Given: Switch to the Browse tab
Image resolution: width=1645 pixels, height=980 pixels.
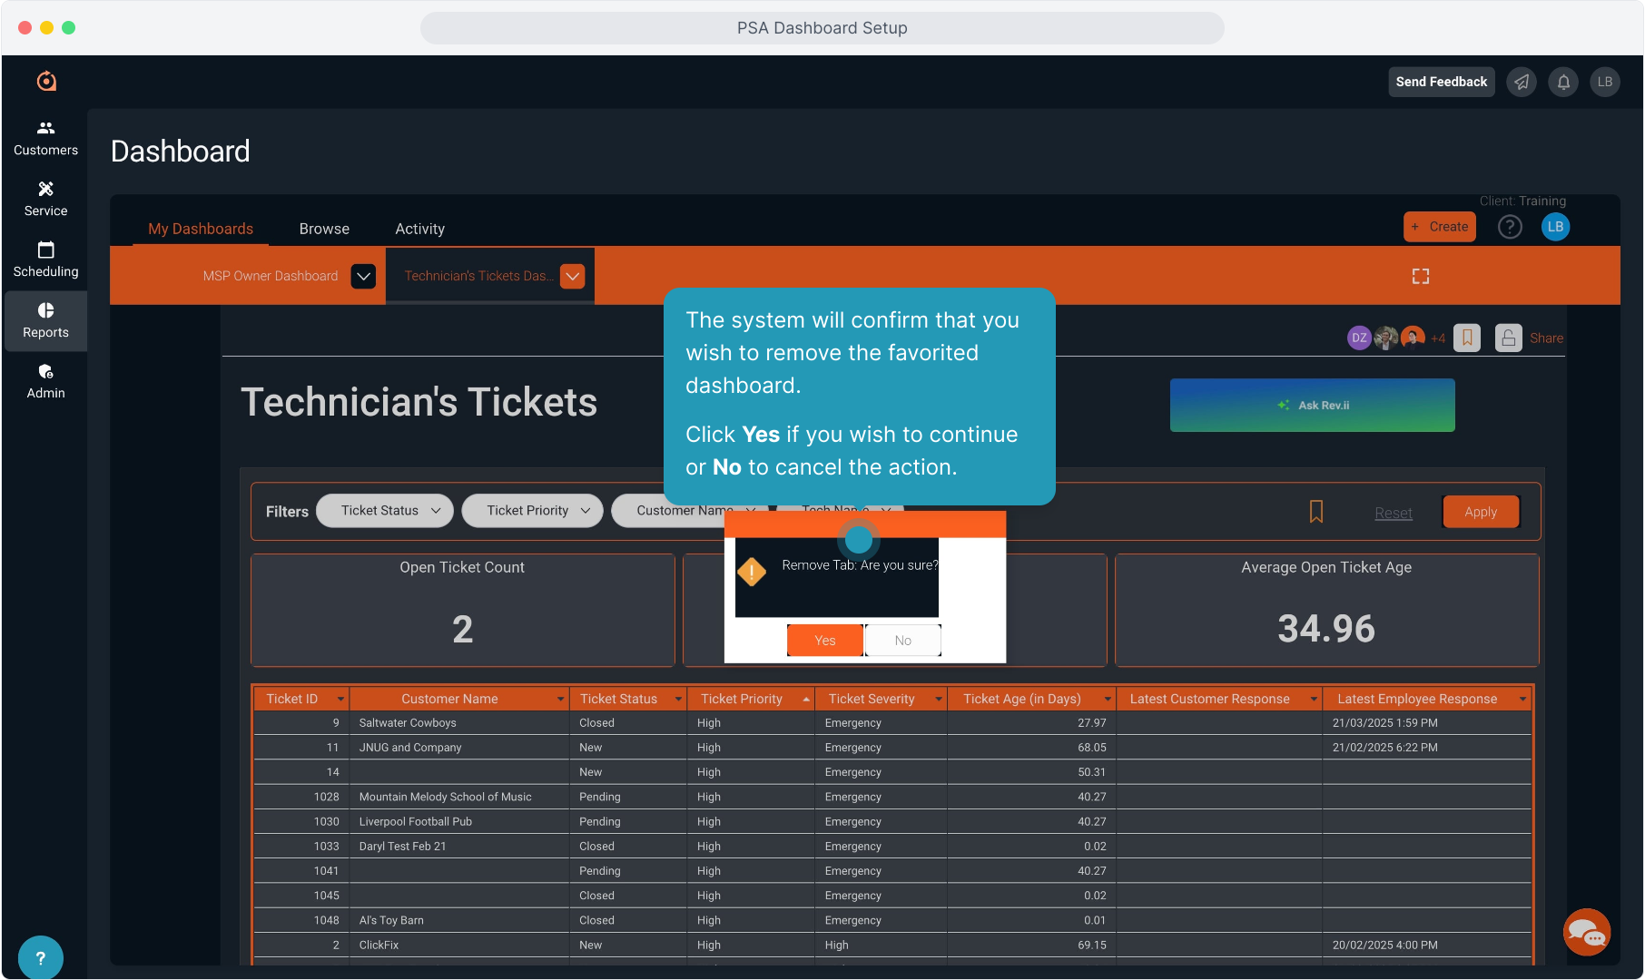Looking at the screenshot, I should click(x=324, y=229).
